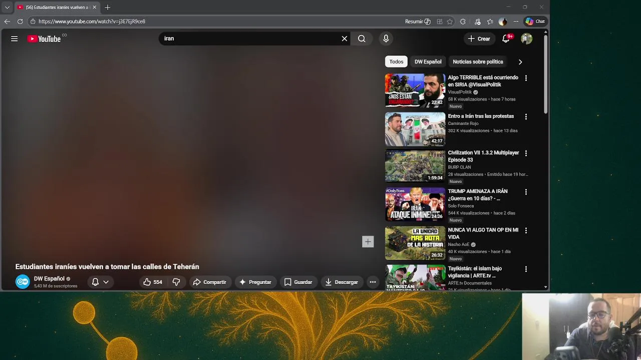The image size is (641, 360).
Task: Open TRUMP AMENAZA A IRÁN video title
Action: pos(478,194)
